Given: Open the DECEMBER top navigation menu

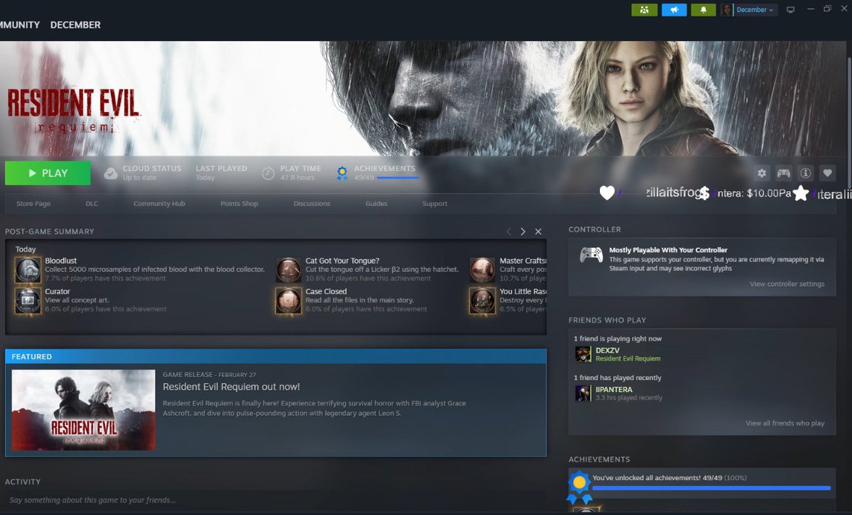Looking at the screenshot, I should click(75, 25).
